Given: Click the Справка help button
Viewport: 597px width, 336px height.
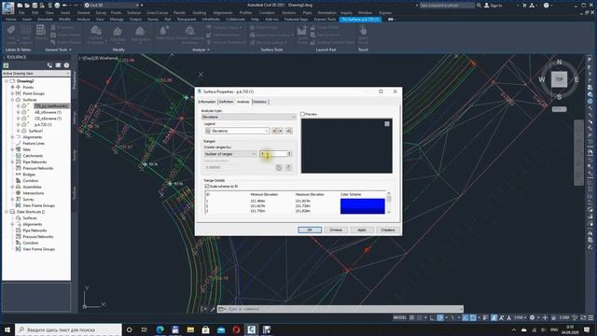Looking at the screenshot, I should point(388,231).
